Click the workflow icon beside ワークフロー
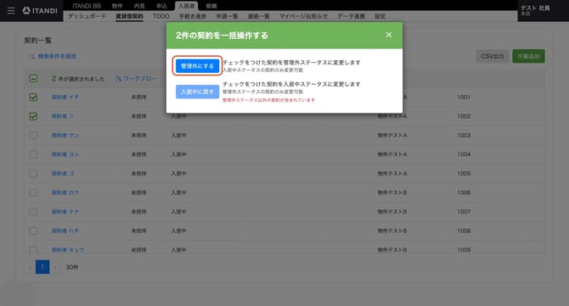The image size is (569, 306). click(x=119, y=79)
